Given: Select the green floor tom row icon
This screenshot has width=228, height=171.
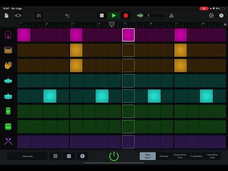Looking at the screenshot, I should (x=8, y=111).
